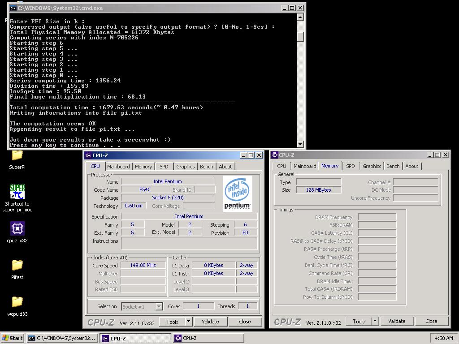This screenshot has height=344, width=459.
Task: Minimize the left CPU-Z window
Action: coord(243,155)
